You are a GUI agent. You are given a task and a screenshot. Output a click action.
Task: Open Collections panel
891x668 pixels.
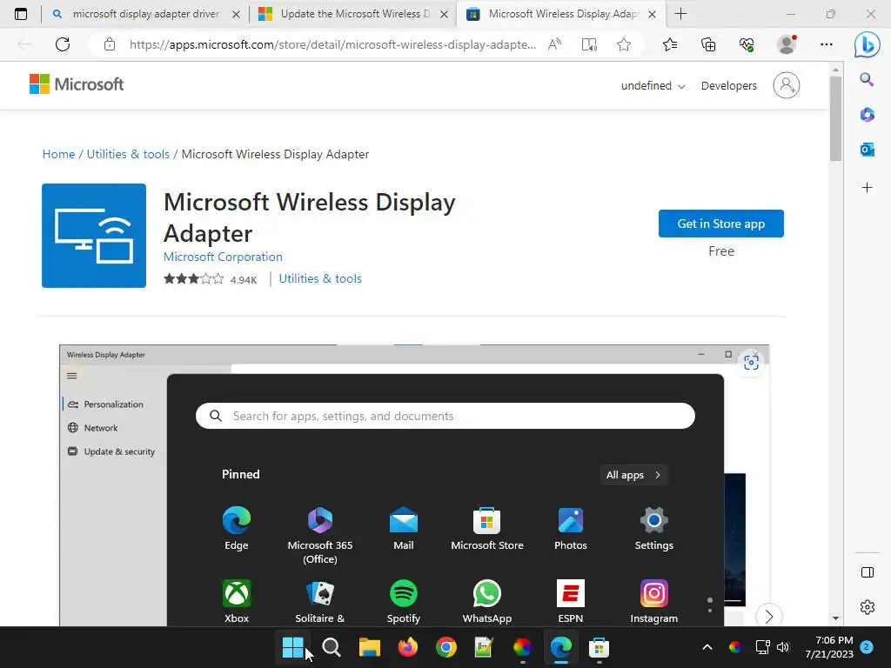pos(708,44)
